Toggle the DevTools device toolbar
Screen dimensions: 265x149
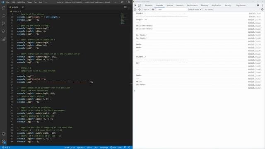click(x=139, y=5)
